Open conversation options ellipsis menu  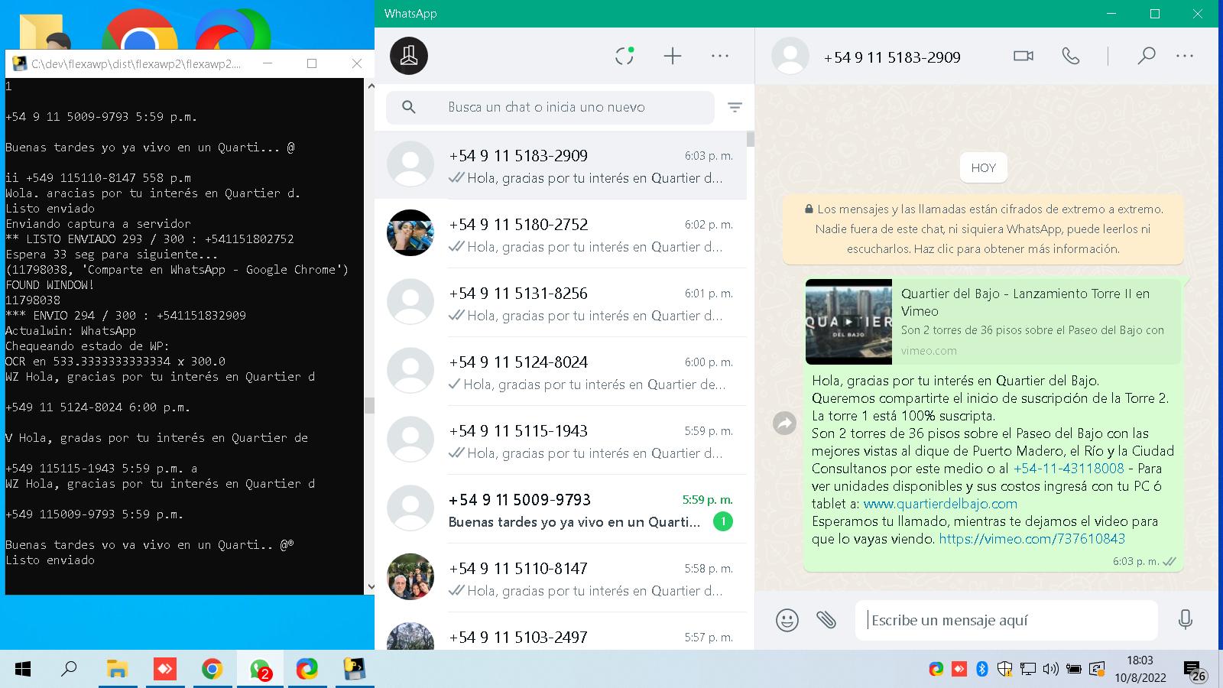(x=1185, y=56)
